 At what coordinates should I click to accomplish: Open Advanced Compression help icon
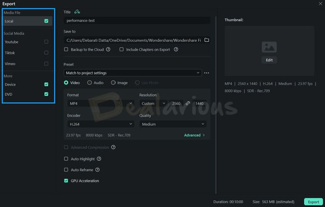113,147
